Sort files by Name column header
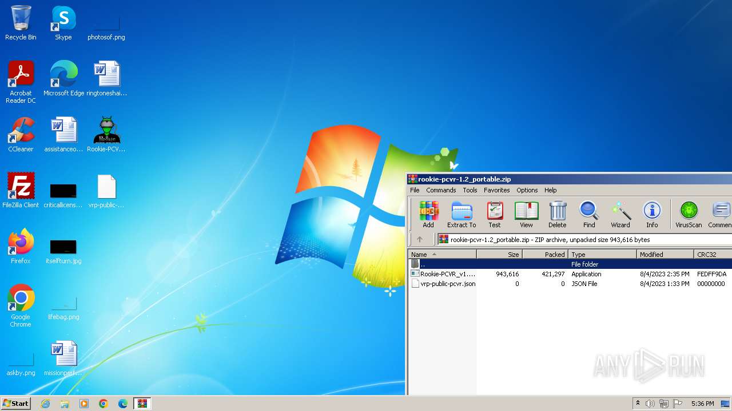Screen dimensions: 732x411 click(x=443, y=255)
